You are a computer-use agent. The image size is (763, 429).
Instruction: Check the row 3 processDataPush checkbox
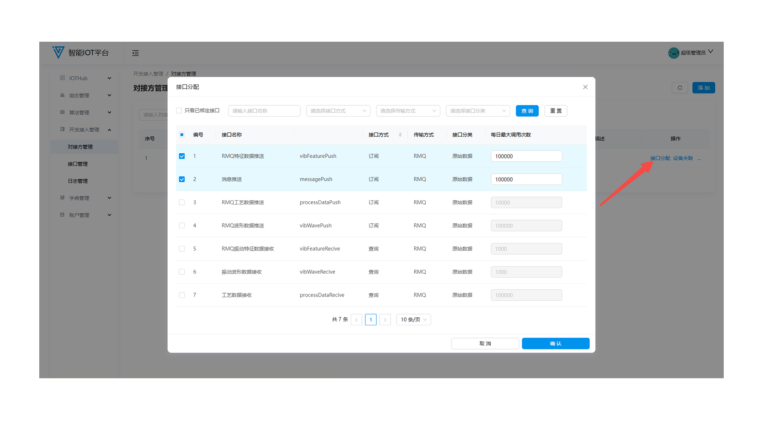tap(182, 203)
